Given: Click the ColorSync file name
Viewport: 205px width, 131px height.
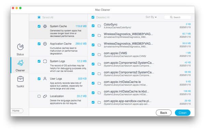Looking at the screenshot, I should coord(111,25).
